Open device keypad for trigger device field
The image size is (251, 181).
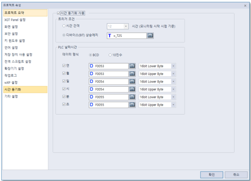150,36
